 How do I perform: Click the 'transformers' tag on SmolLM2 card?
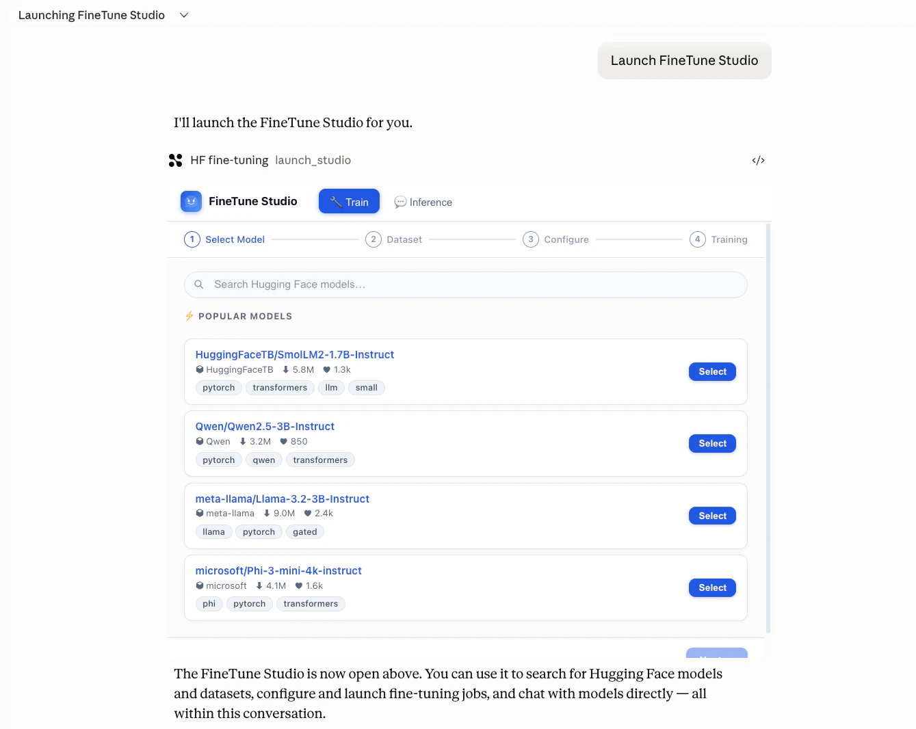point(280,388)
